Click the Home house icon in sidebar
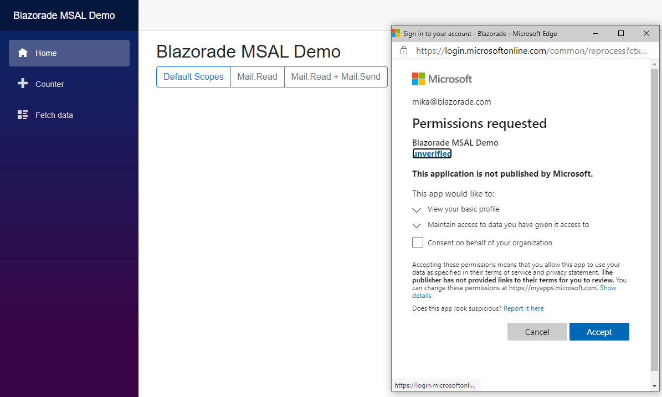 [23, 53]
